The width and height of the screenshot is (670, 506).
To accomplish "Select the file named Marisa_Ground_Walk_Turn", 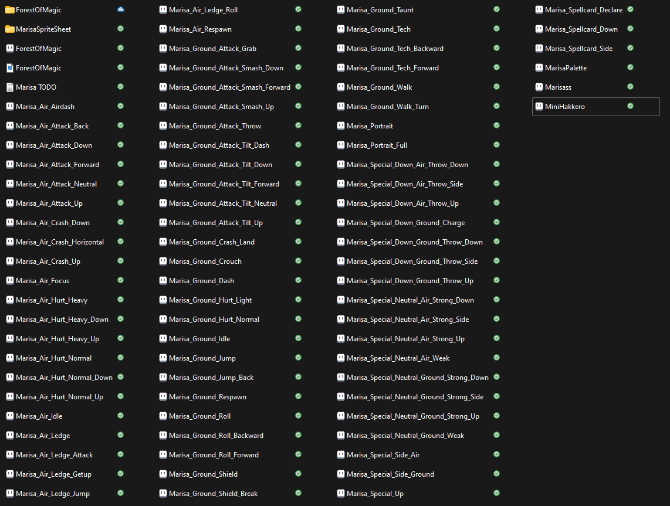I will 388,107.
